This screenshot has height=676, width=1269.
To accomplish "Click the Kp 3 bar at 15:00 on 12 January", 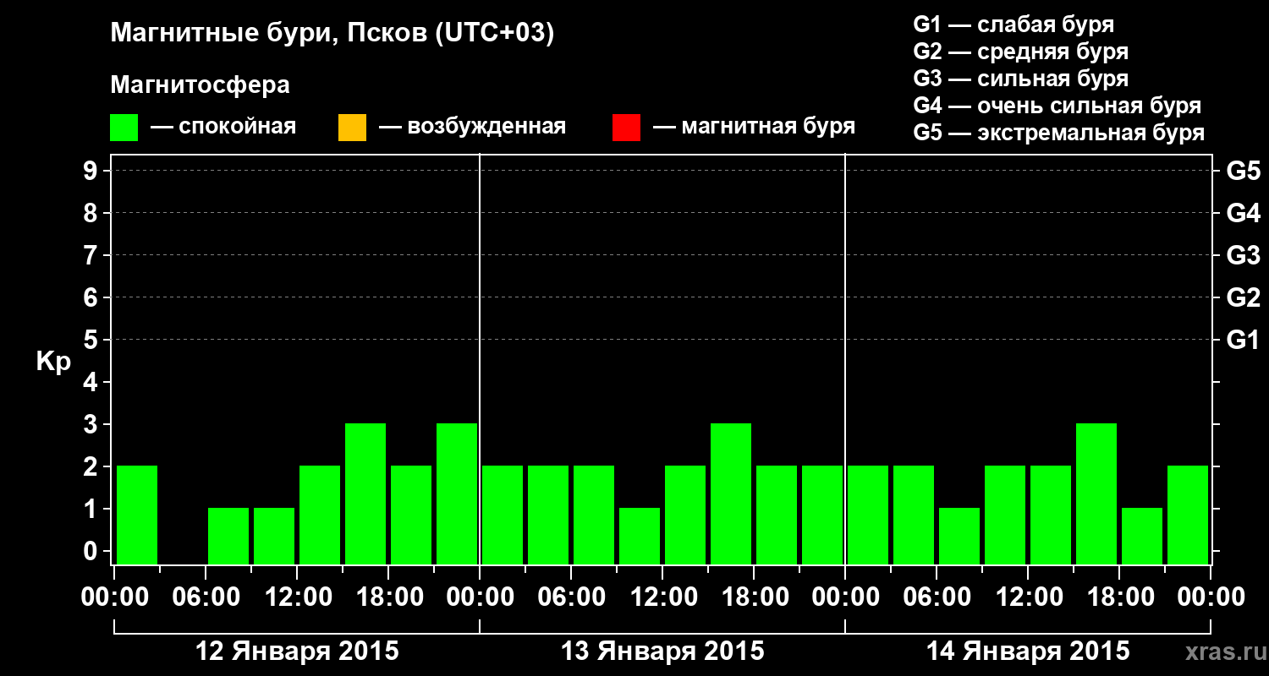I will click(x=365, y=493).
